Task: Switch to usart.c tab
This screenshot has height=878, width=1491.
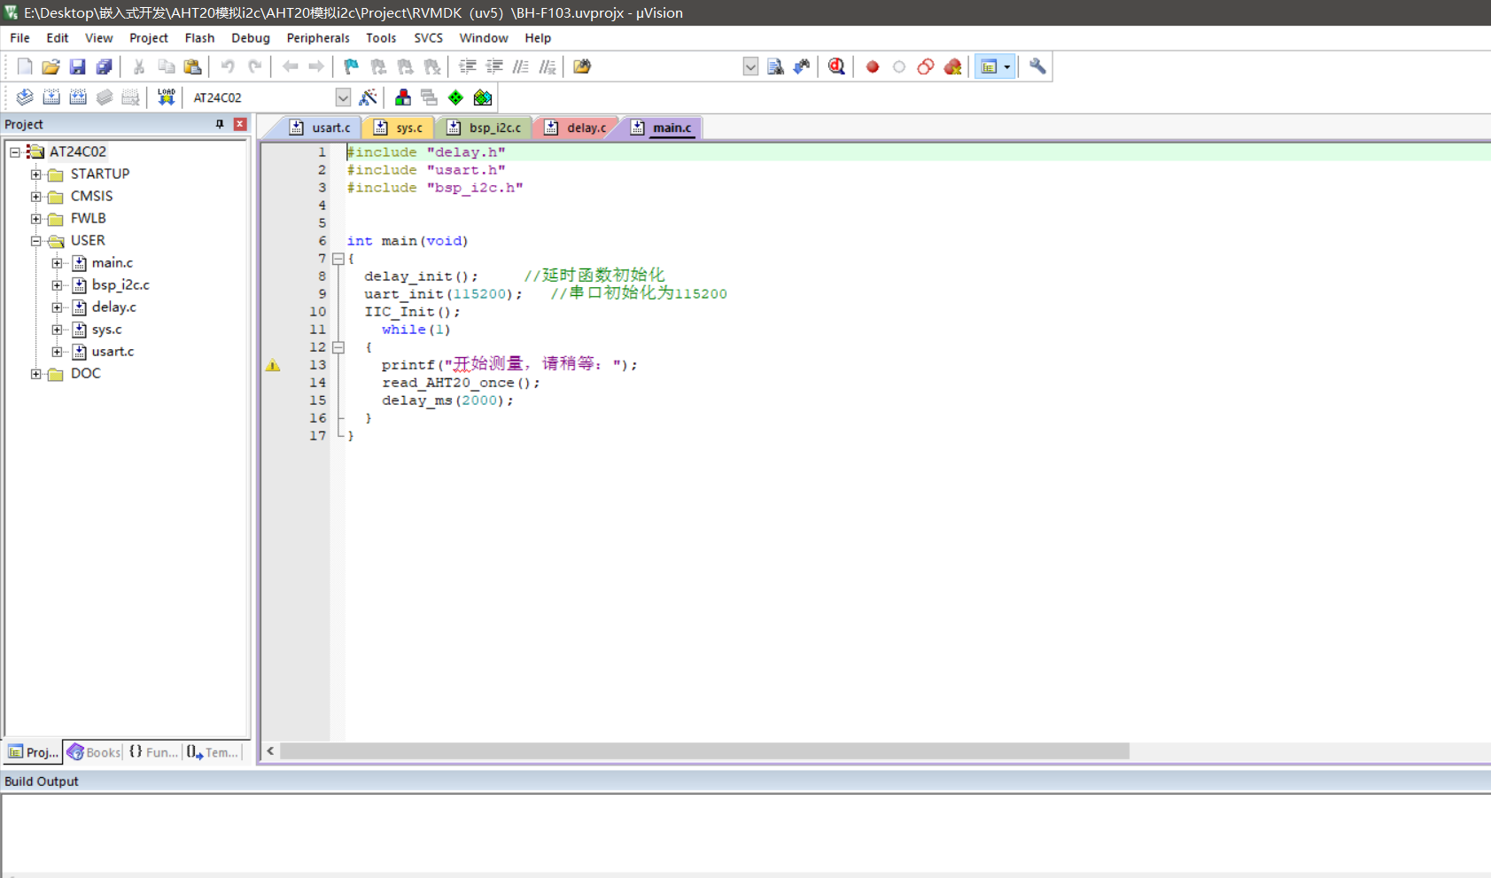Action: click(321, 128)
